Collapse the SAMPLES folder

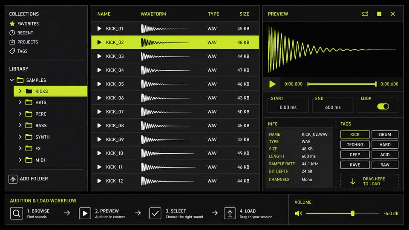pos(12,80)
